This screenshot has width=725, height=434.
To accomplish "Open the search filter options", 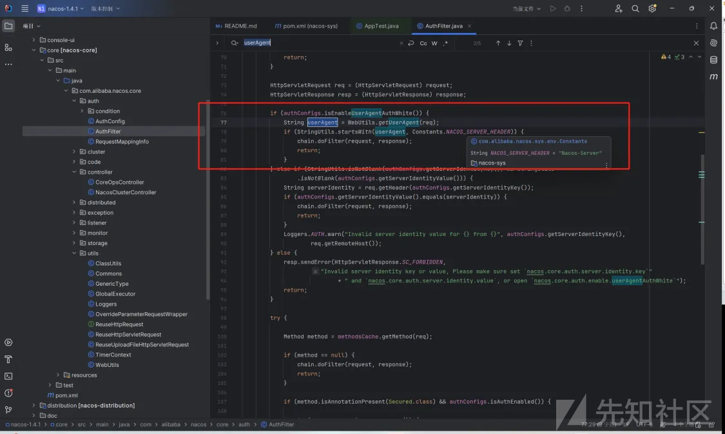I will [x=520, y=43].
